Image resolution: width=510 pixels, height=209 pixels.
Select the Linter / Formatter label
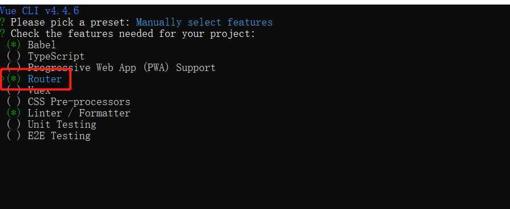click(79, 113)
